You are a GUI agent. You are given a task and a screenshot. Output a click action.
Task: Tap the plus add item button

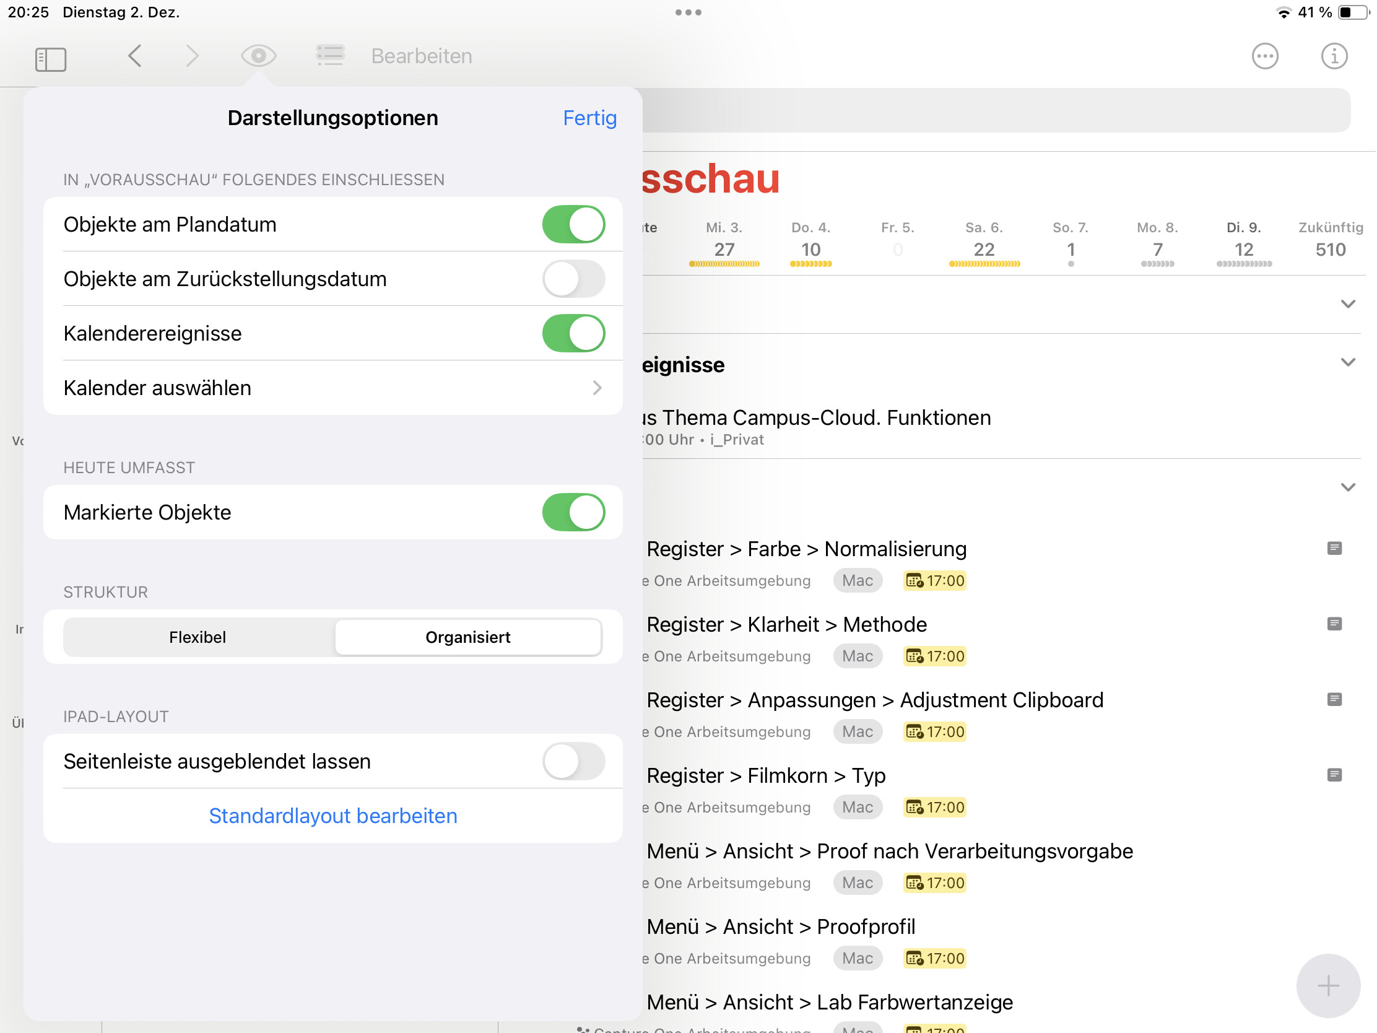pyautogui.click(x=1327, y=985)
